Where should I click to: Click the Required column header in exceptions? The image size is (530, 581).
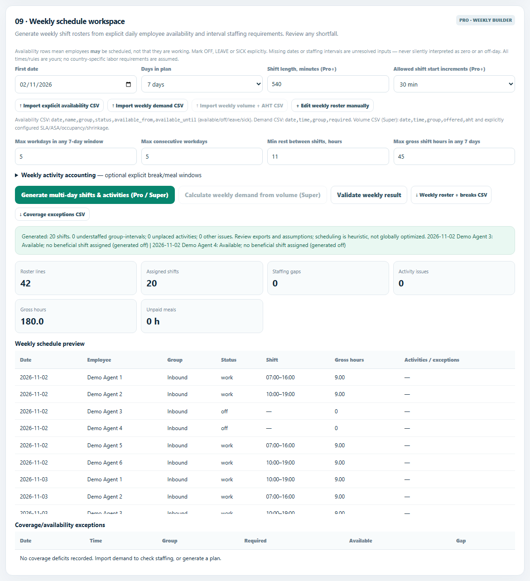click(x=255, y=541)
